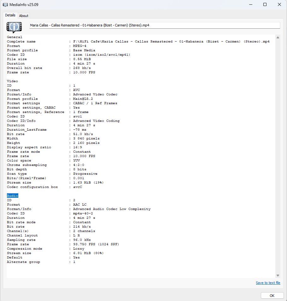Click the Format profile Main@L5.2 value
The image size is (287, 301).
pos(84,99)
